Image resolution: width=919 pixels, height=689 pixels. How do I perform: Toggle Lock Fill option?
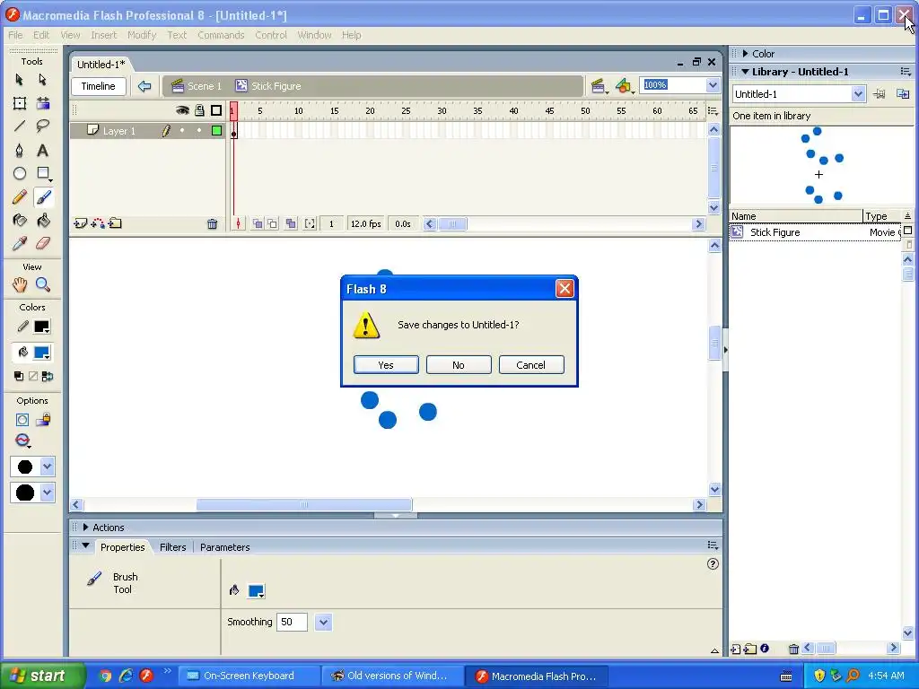(43, 420)
